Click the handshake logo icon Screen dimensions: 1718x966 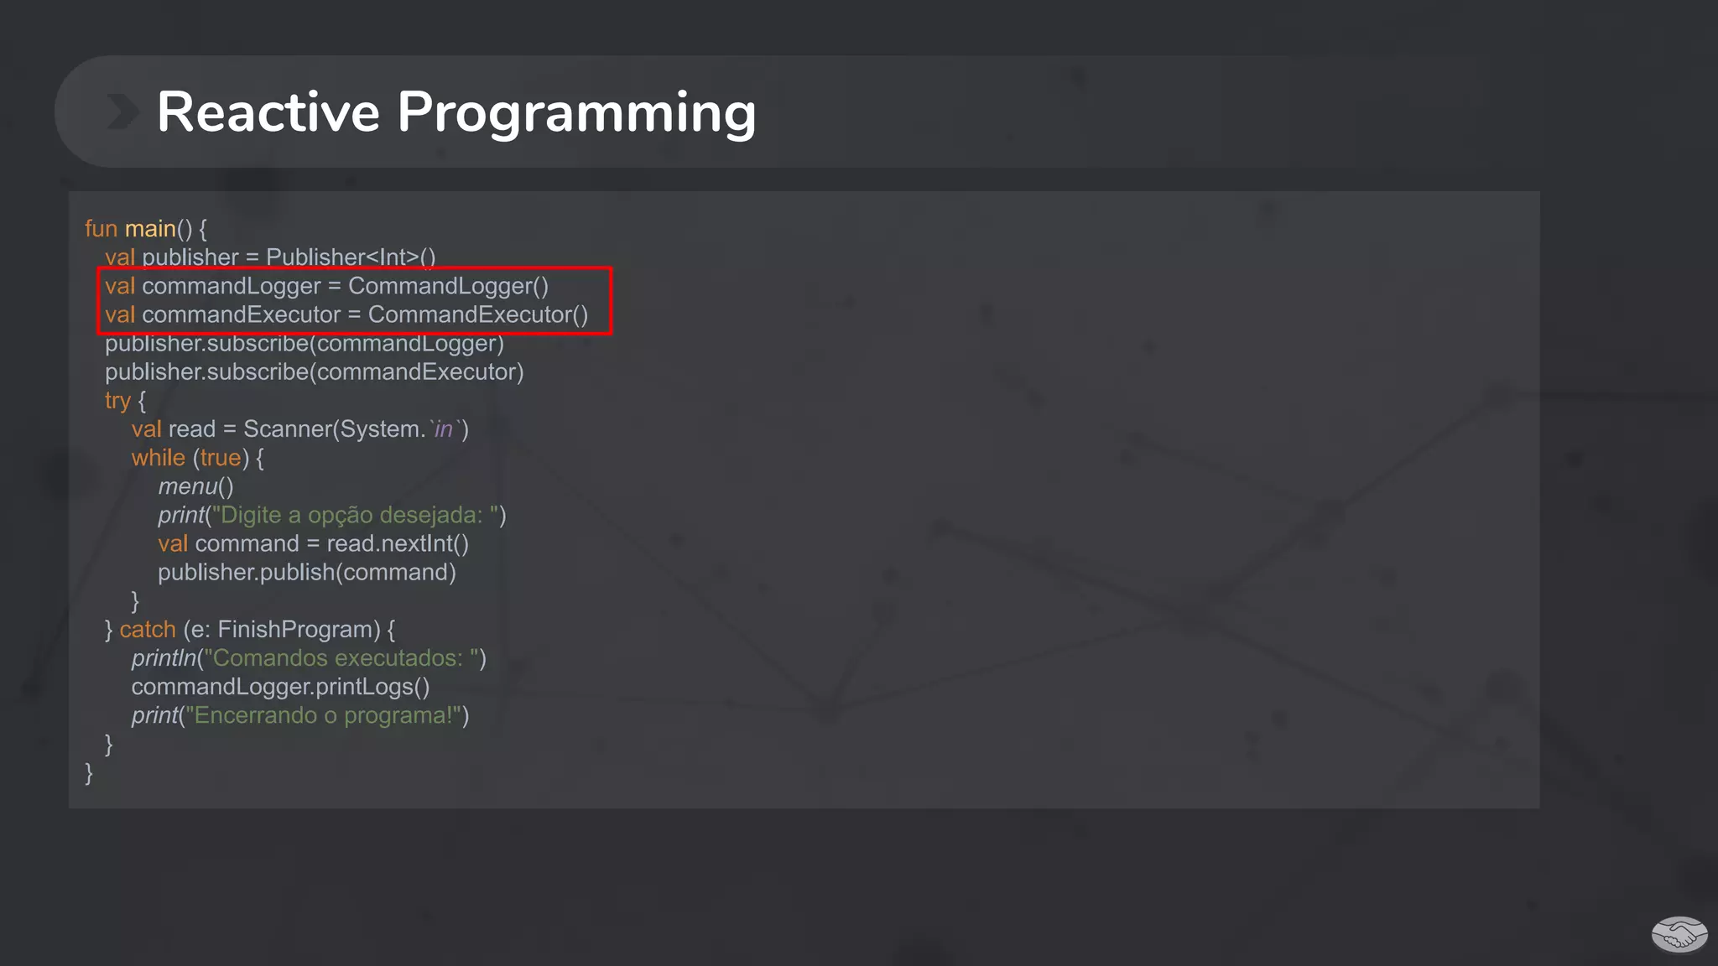tap(1679, 934)
